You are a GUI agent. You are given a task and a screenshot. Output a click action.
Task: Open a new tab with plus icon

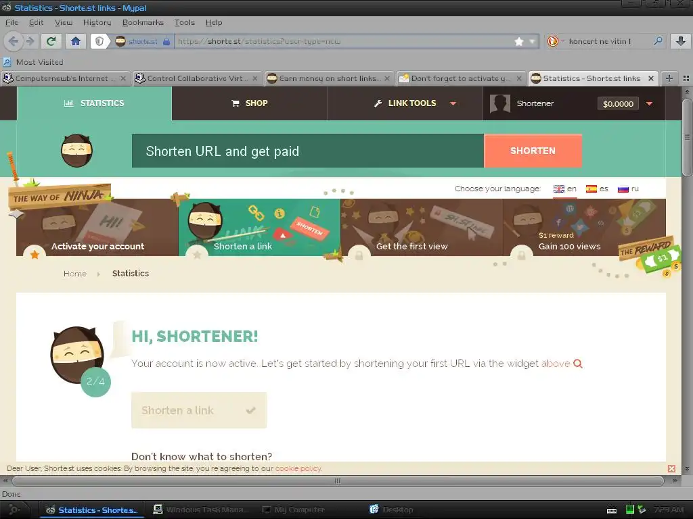click(x=669, y=78)
